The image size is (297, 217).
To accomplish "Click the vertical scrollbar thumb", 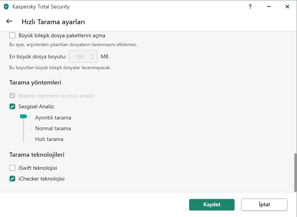I will 295,172.
